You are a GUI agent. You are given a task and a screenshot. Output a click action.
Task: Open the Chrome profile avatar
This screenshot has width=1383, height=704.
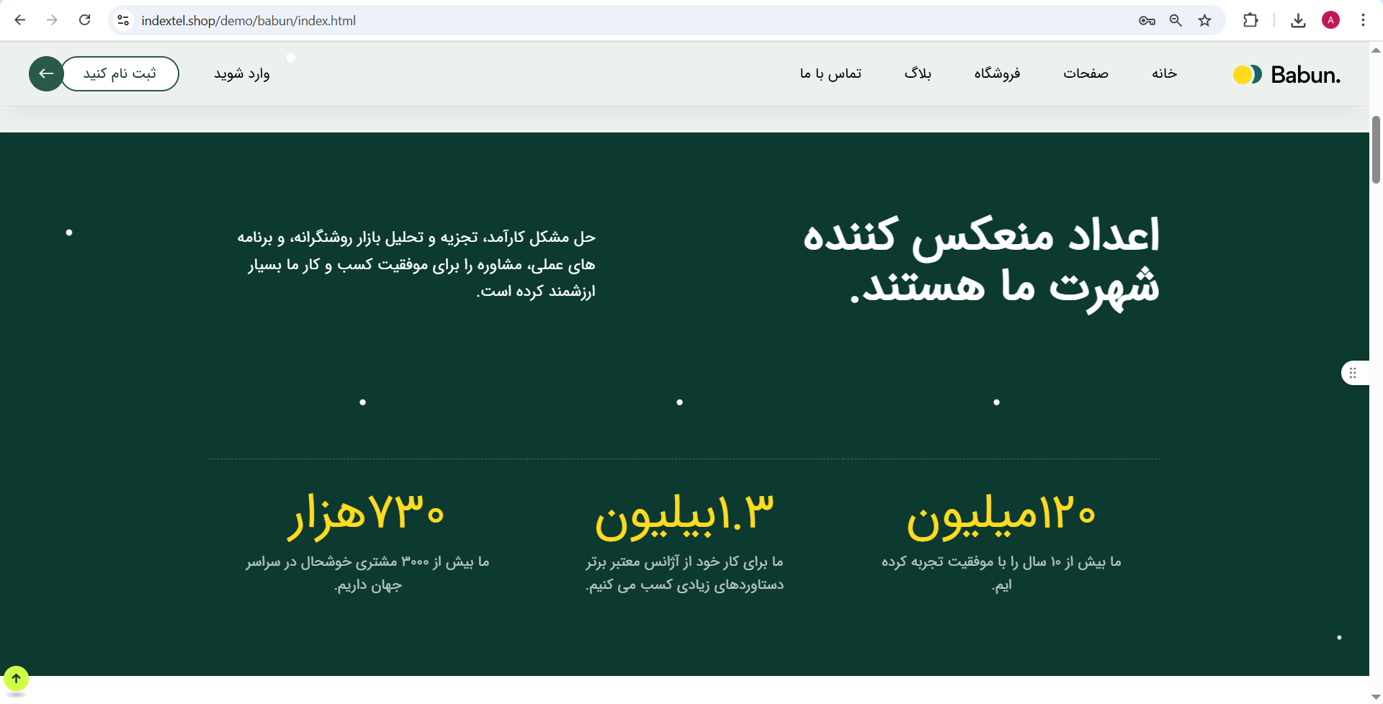1330,20
